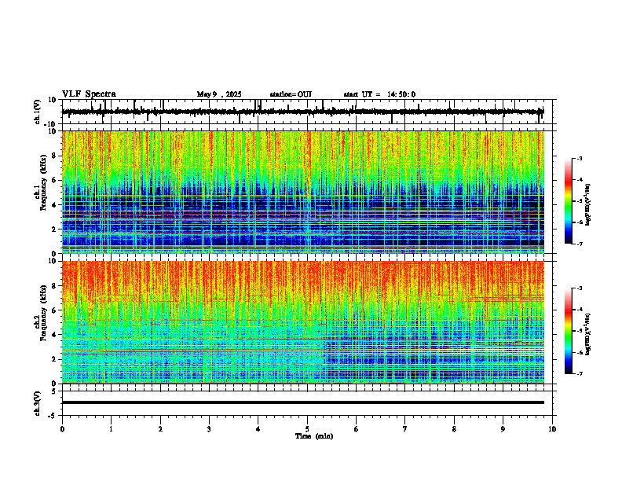Click the "7" tick on the time axis
622x481 pixels.
(405, 429)
